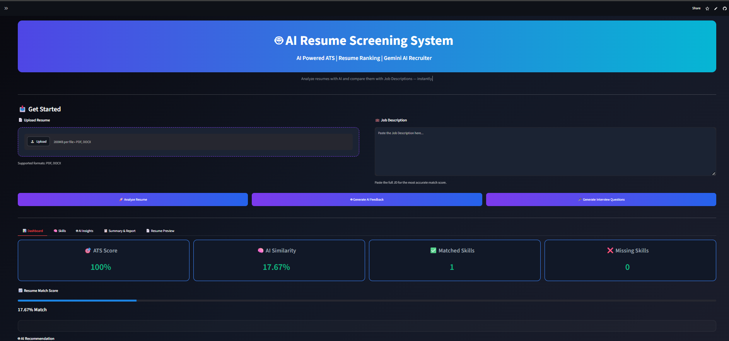
Task: Click the Missing Skills value 0
Action: coord(627,267)
